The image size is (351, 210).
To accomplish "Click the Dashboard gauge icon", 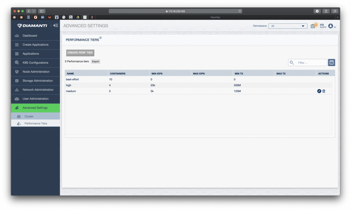I will tap(17, 36).
